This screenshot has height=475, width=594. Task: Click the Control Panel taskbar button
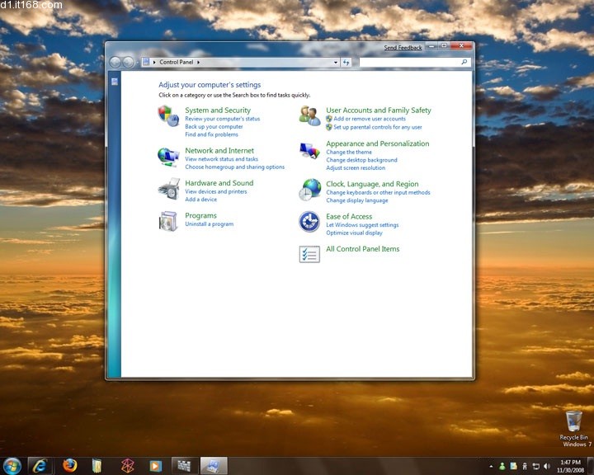tap(214, 466)
